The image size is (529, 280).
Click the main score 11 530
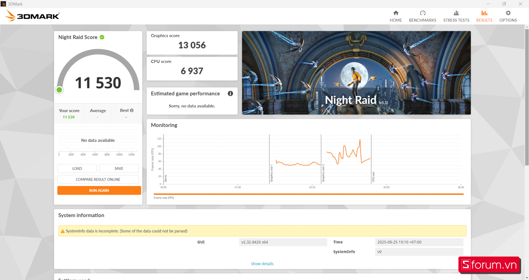pos(98,83)
